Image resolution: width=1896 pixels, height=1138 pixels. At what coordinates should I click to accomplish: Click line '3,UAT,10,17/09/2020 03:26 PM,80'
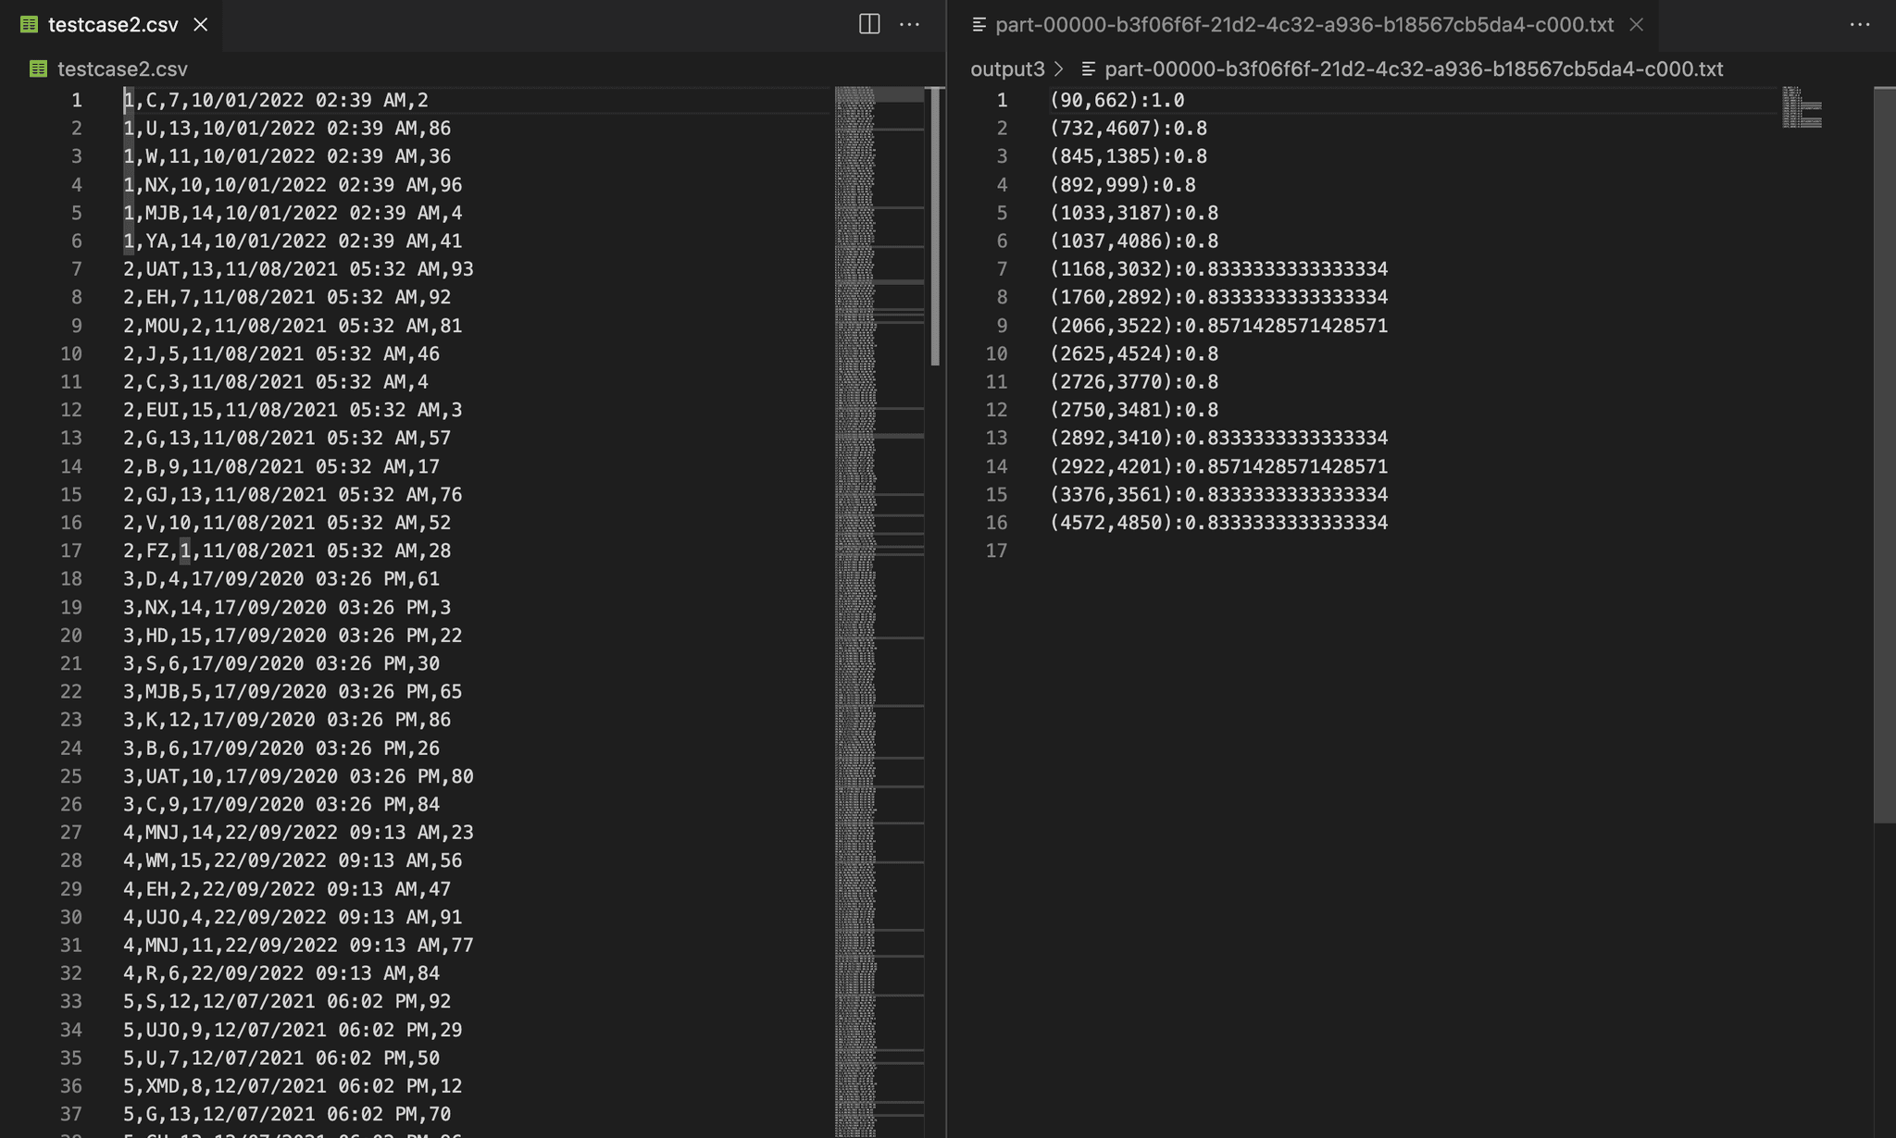click(x=298, y=776)
